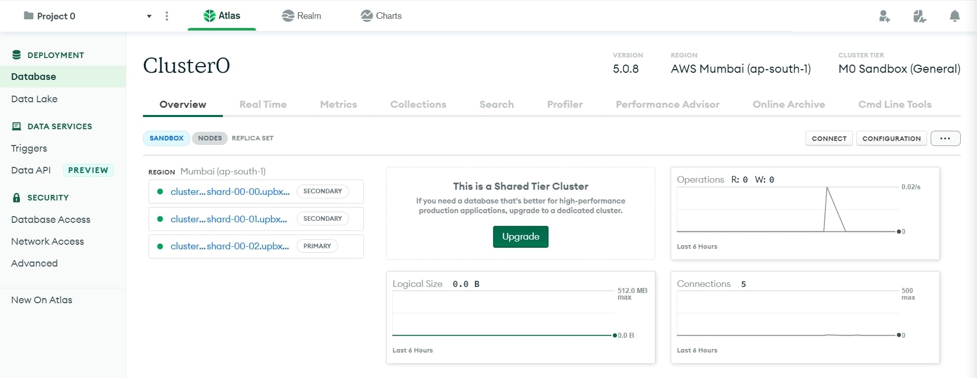Open Advanced security settings
977x378 pixels.
(x=34, y=263)
